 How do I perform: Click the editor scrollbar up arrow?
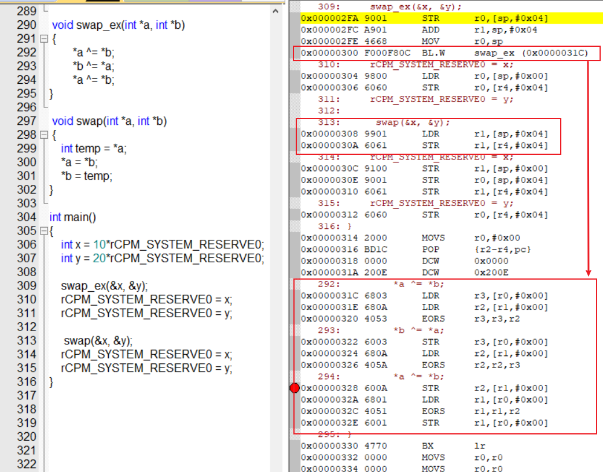click(275, 11)
